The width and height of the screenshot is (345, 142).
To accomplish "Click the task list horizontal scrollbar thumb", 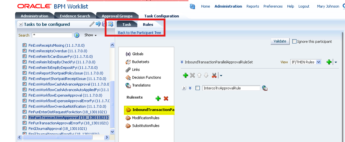I will (57, 137).
